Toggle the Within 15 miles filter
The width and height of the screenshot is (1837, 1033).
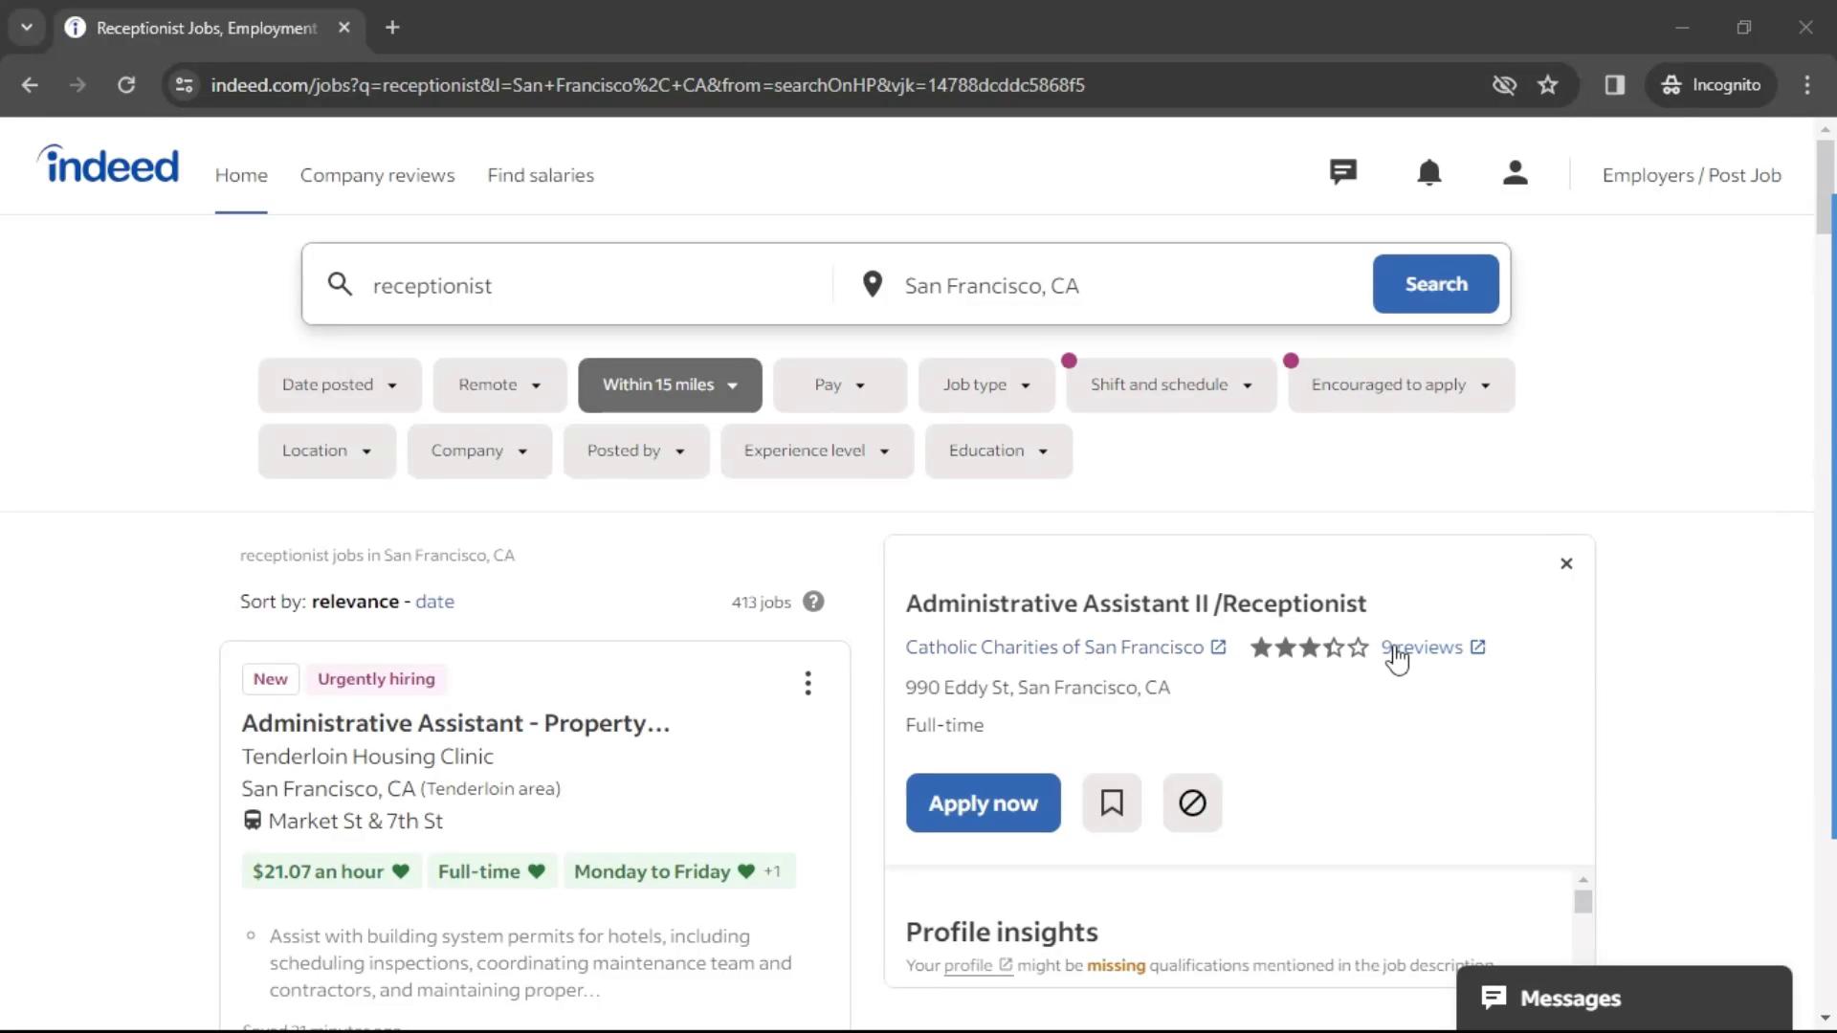(x=669, y=384)
